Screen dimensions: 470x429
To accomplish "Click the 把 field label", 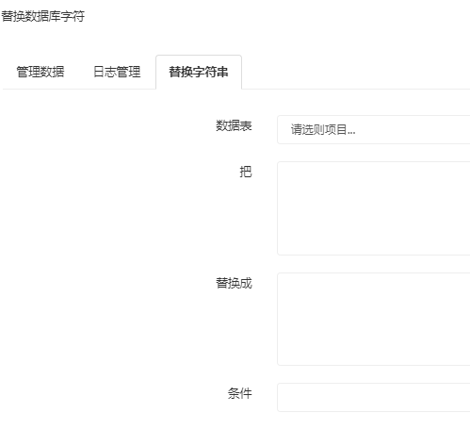I will 246,172.
